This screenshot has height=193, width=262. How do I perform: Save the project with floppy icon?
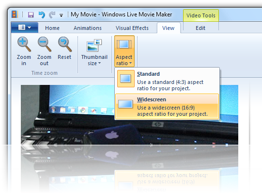[x=31, y=14]
